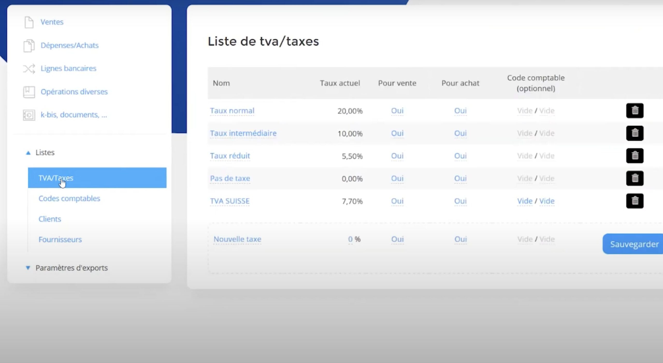The height and width of the screenshot is (363, 663).
Task: Click the Ventes document icon
Action: point(29,22)
